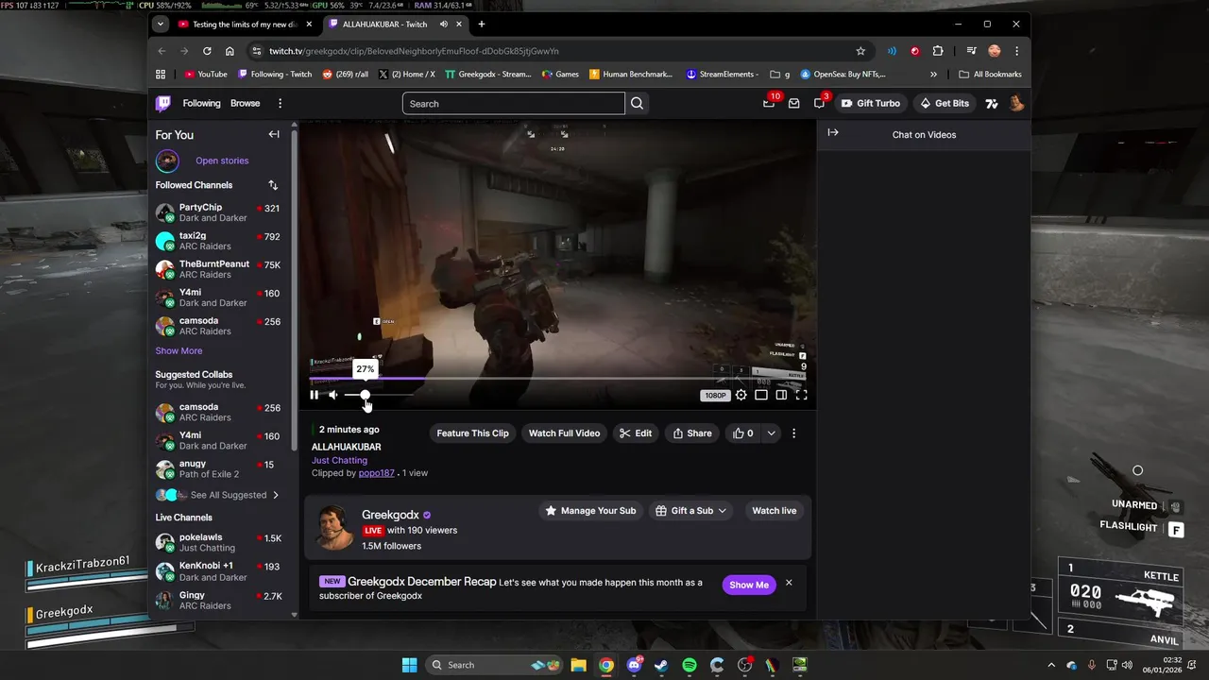Dismiss the December Recap banner
The height and width of the screenshot is (680, 1209).
click(x=789, y=583)
